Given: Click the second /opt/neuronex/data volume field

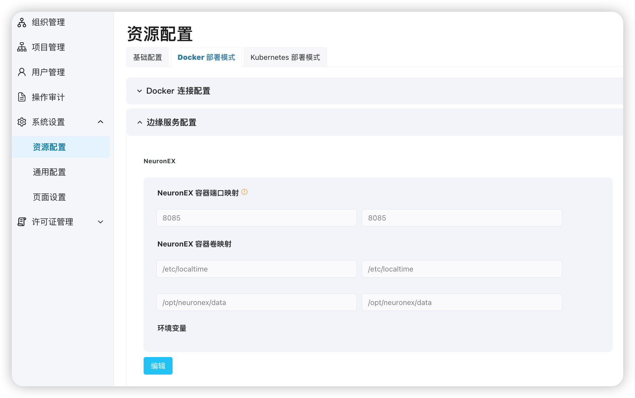Looking at the screenshot, I should [461, 302].
